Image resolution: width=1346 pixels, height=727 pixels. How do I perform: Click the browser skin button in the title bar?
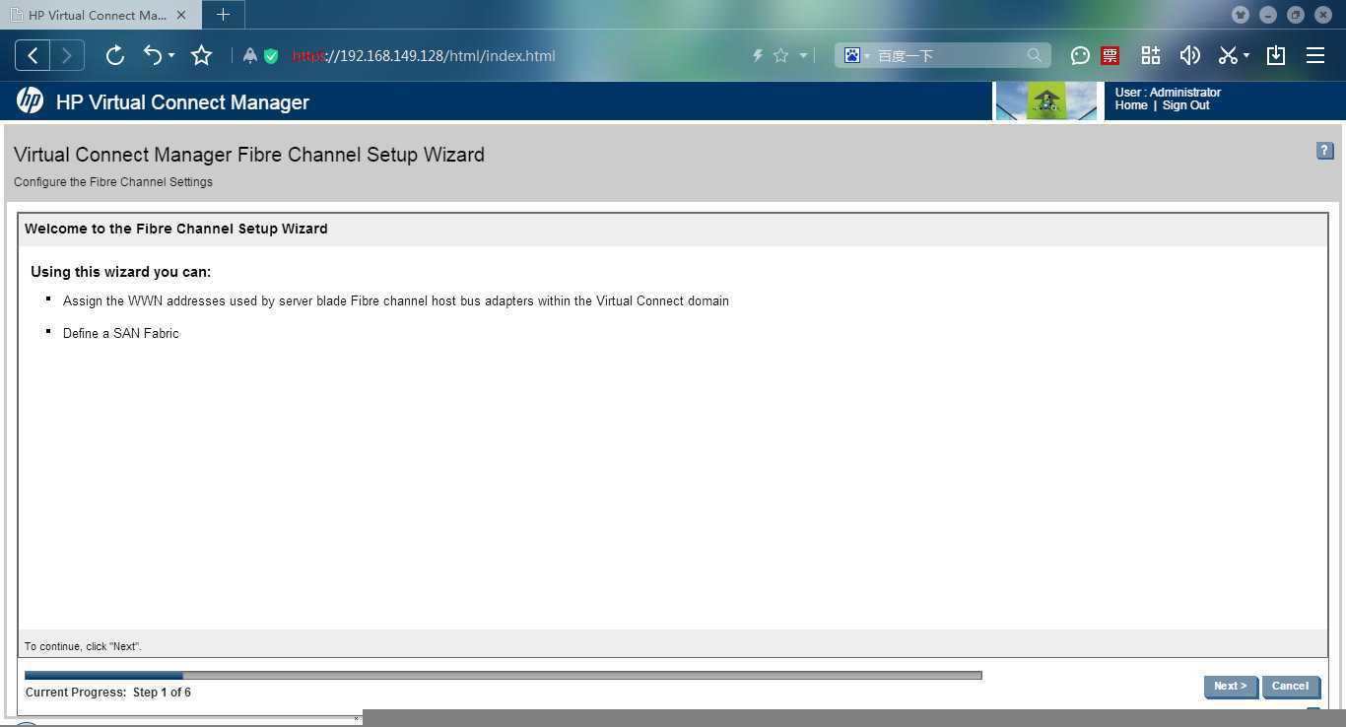tap(1241, 15)
